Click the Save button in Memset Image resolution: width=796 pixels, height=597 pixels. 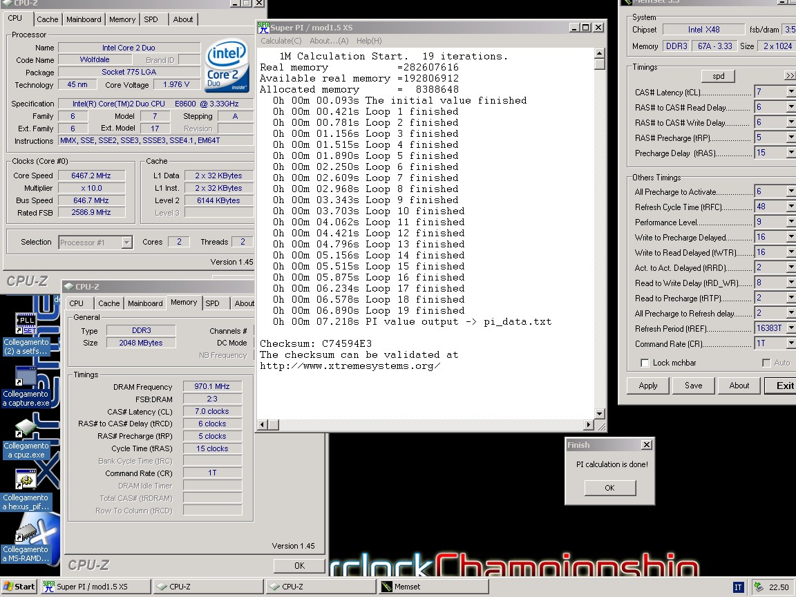[693, 386]
